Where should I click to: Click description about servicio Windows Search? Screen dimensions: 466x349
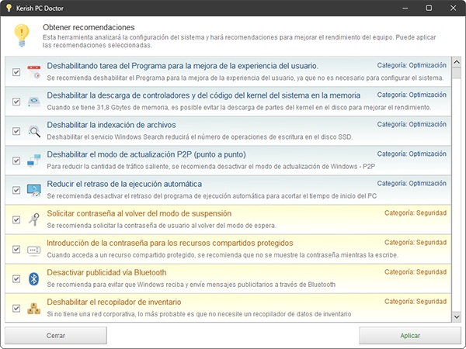point(200,137)
